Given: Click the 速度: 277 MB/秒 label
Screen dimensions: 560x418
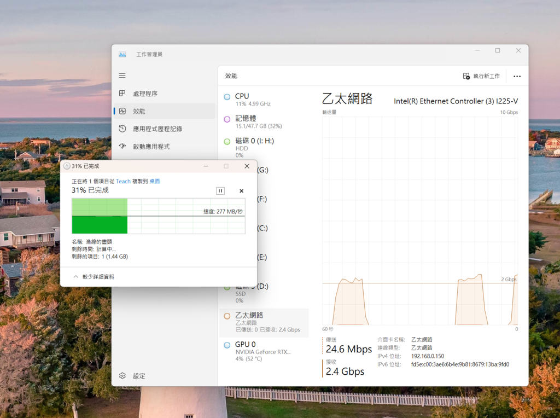Looking at the screenshot, I should [223, 212].
